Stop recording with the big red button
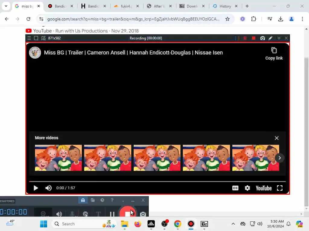 click(x=128, y=212)
